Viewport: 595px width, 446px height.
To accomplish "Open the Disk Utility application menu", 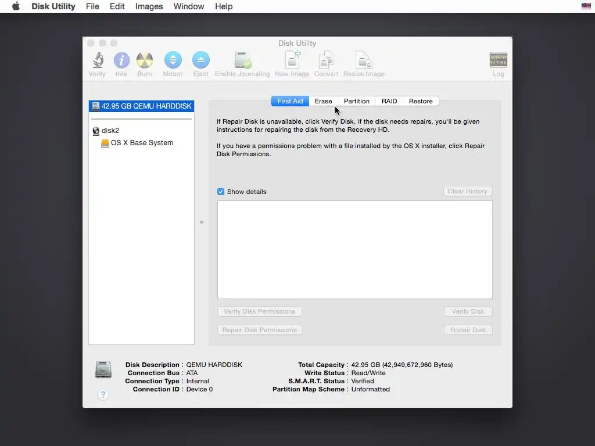I will pos(53,6).
